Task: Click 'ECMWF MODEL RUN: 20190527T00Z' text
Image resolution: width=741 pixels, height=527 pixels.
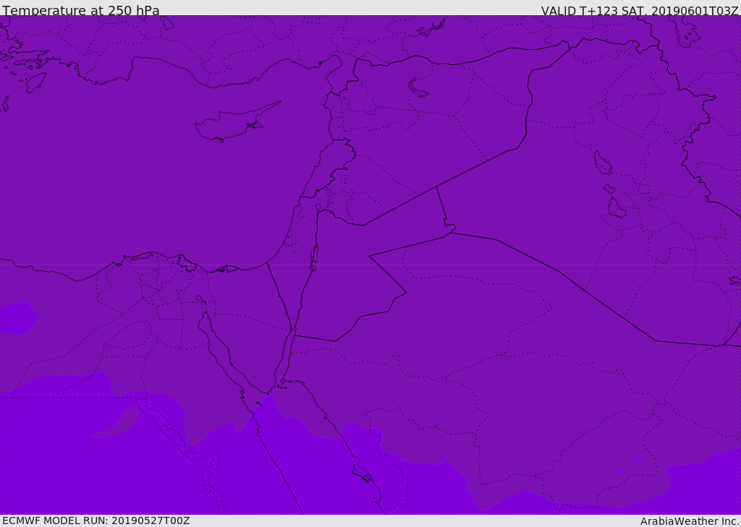Action: [96, 521]
